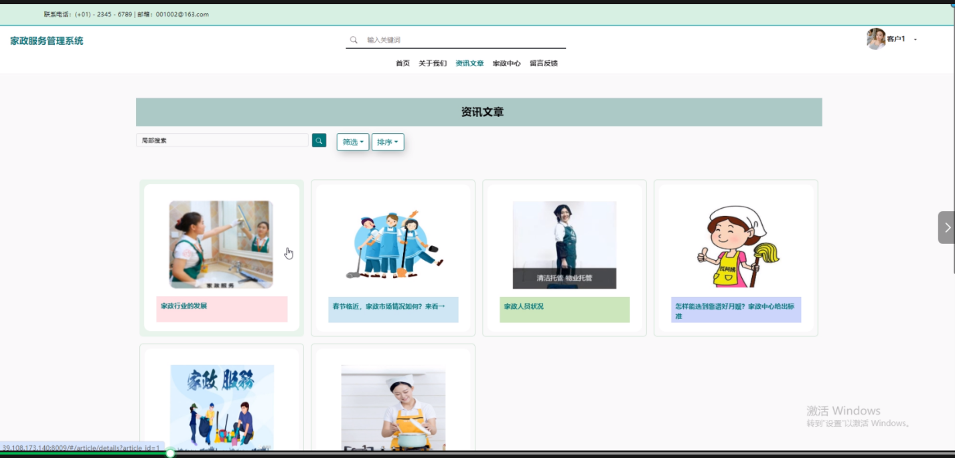
Task: Open the 客户1 account dropdown arrow
Action: (x=915, y=39)
